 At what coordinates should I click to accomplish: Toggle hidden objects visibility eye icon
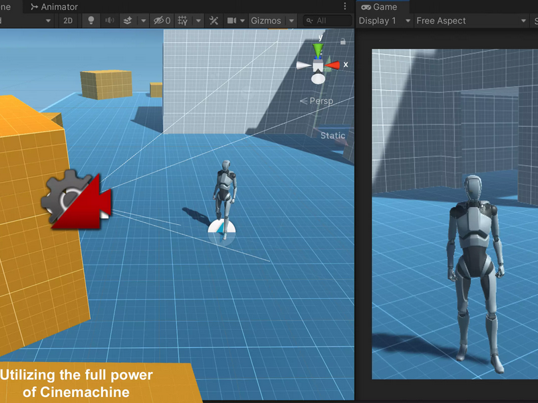tap(162, 21)
